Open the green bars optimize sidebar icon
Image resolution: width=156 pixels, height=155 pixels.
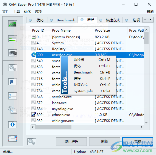click(13, 38)
